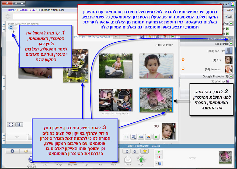The image size is (237, 169).
Task: Open the yellow tags icon
Action: [26, 151]
